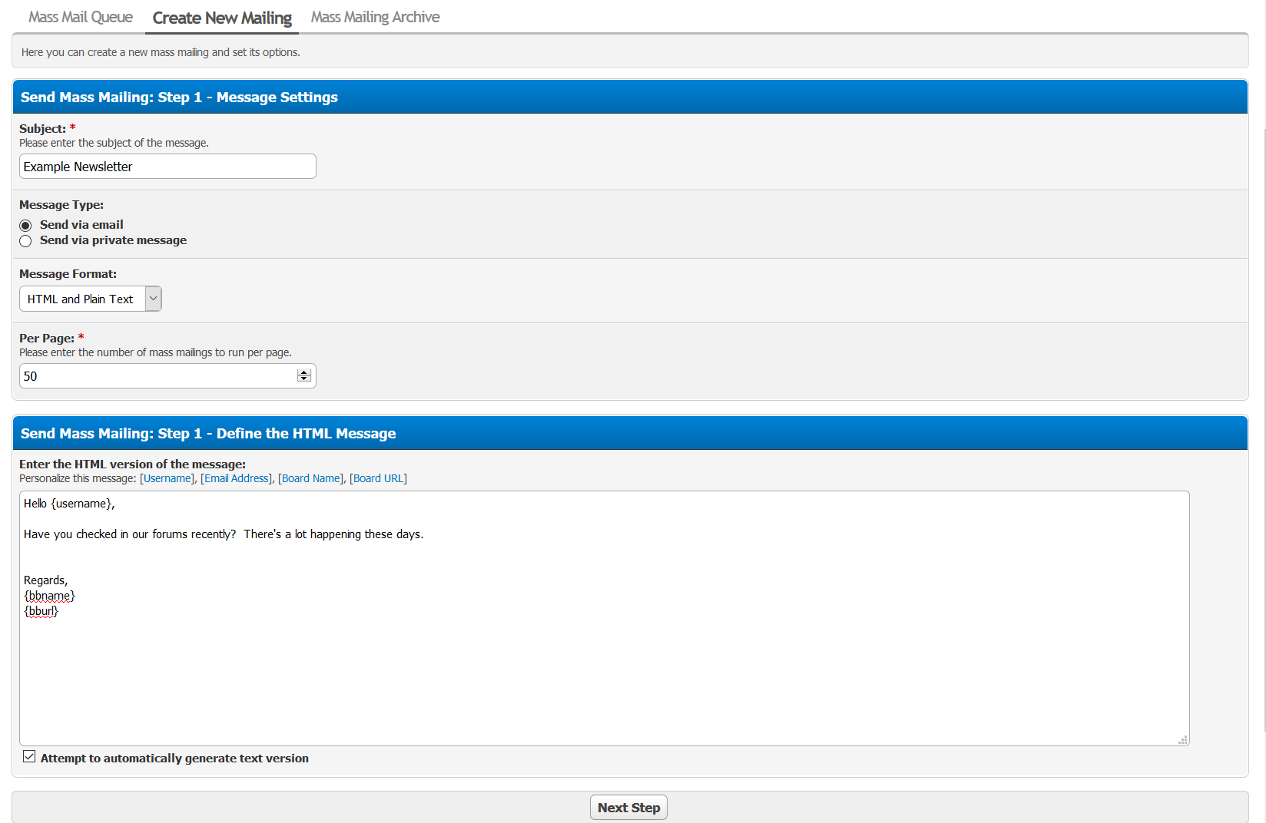Viewport: 1266px width, 823px height.
Task: Toggle automatically generate text version checkbox
Action: 29,757
